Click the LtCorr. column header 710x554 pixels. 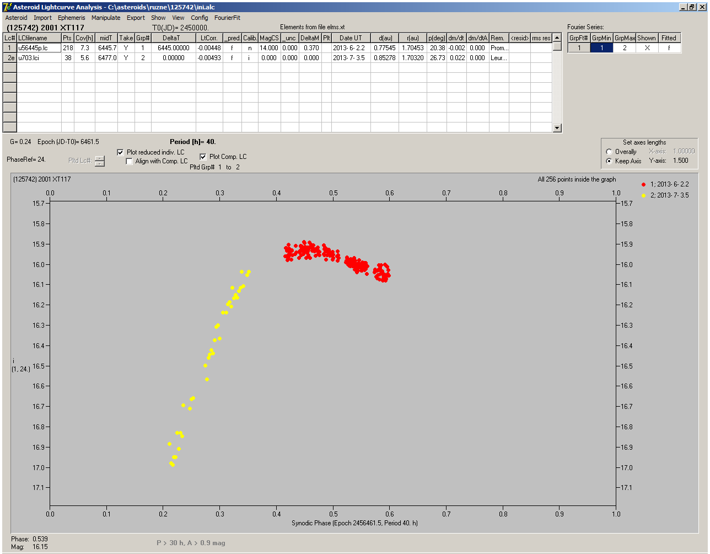(x=209, y=38)
